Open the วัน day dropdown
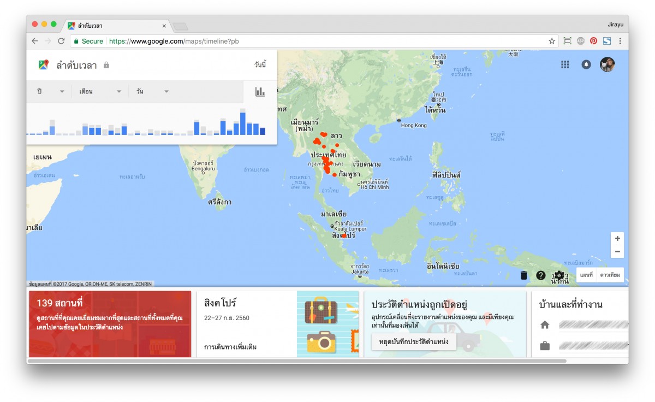Viewport: 655px width, 402px height. point(152,91)
